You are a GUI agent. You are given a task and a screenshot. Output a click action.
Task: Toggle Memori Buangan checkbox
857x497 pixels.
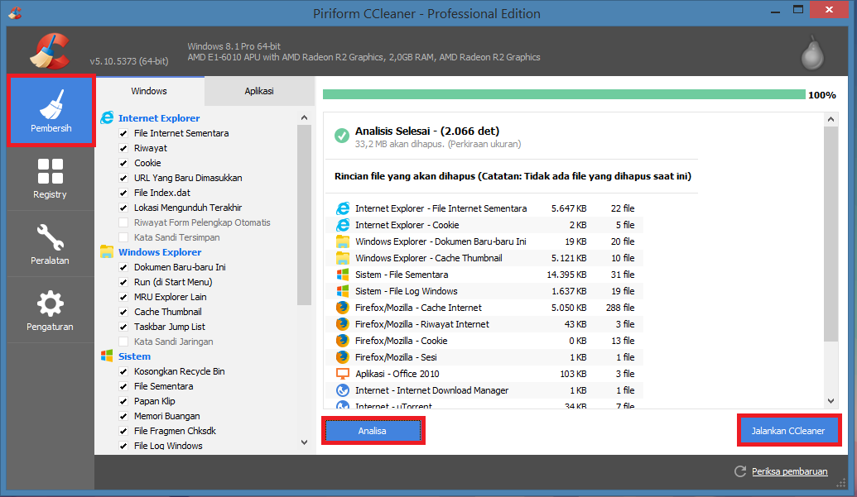123,416
